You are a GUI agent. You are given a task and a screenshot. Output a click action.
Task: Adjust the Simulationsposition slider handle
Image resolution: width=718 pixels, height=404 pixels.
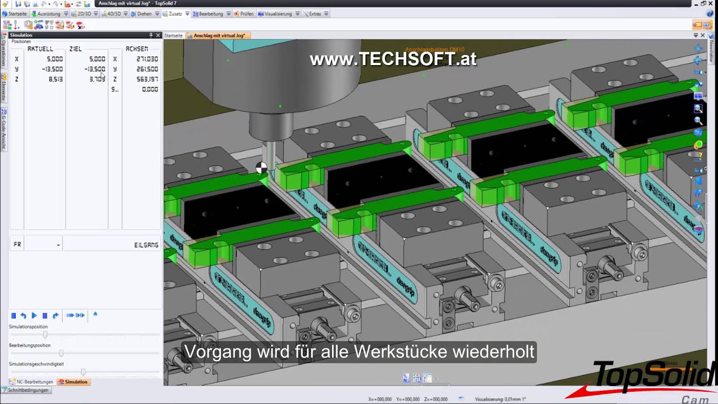point(45,335)
